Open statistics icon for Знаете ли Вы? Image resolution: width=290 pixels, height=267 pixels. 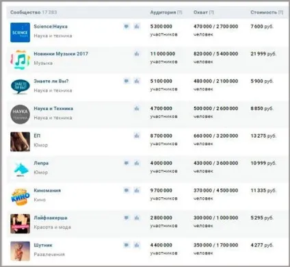[x=137, y=81]
